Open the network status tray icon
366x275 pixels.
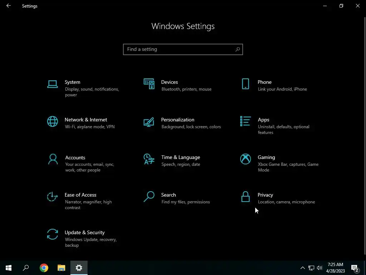311,268
